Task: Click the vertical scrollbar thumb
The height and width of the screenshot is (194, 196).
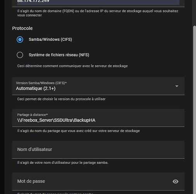Action: [194, 110]
